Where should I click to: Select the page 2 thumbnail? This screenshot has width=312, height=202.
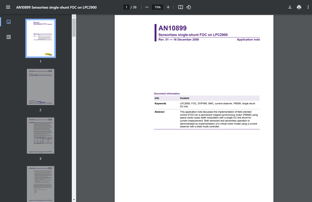[41, 87]
